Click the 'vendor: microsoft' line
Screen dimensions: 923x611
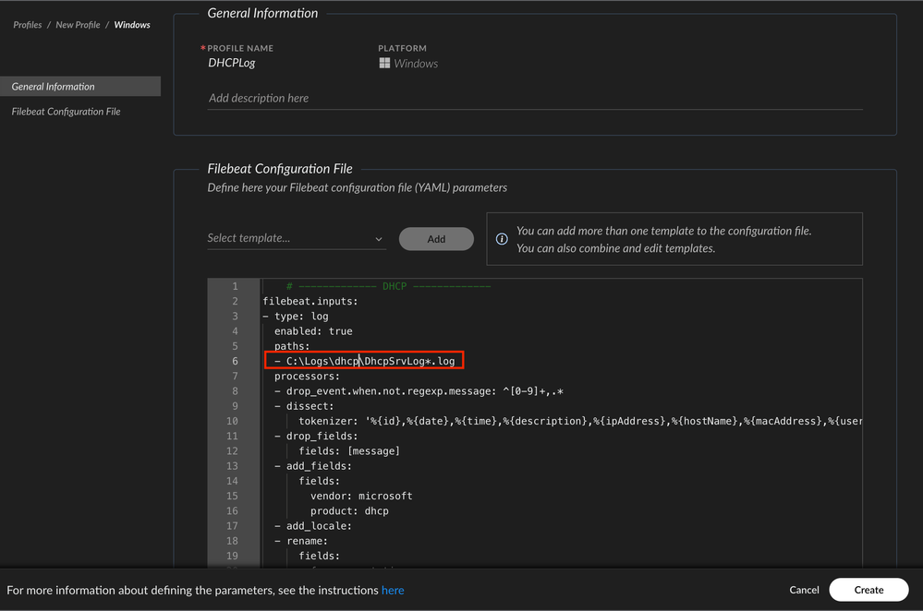click(x=361, y=497)
